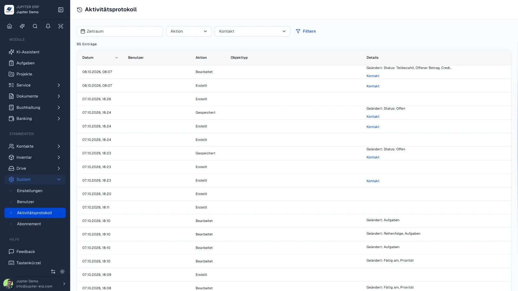The height and width of the screenshot is (291, 518).
Task: Open the AI sparkle icon in top toolbar
Action: (x=22, y=26)
